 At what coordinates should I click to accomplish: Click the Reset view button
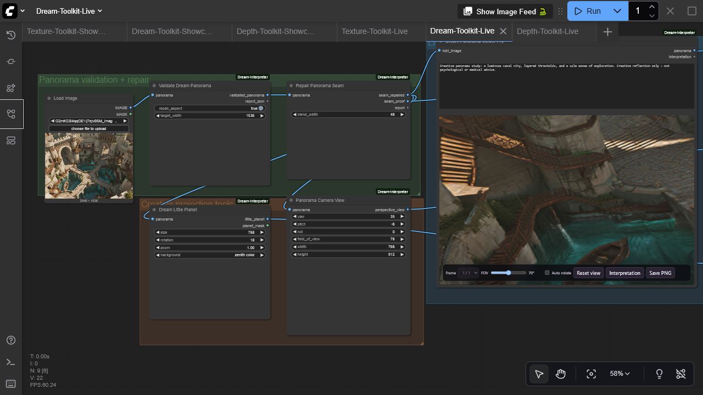pos(588,273)
